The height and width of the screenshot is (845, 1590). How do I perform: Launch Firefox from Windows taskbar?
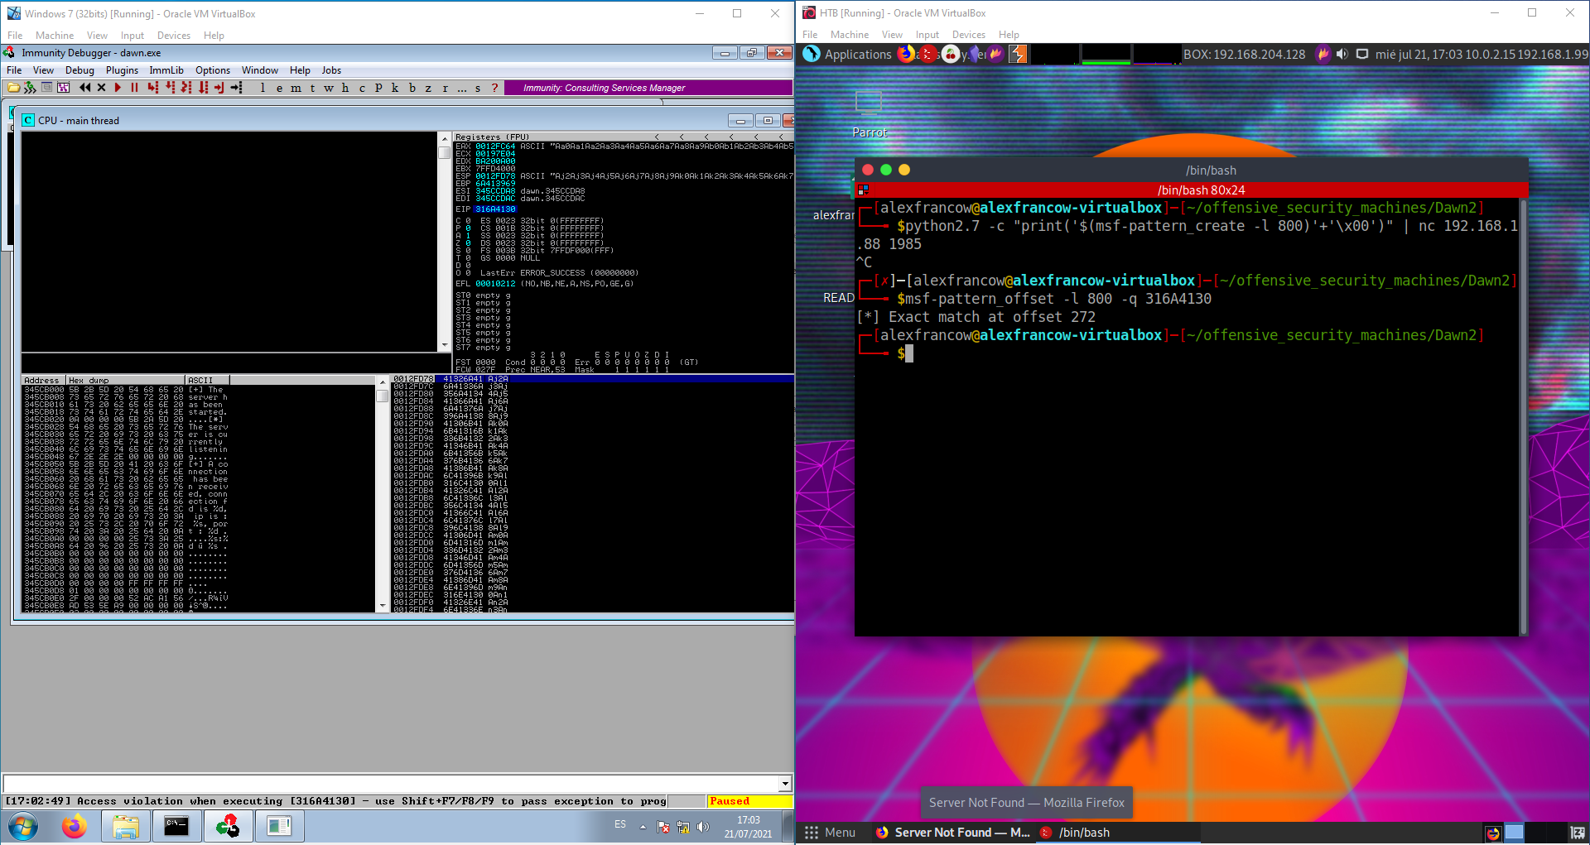click(74, 826)
